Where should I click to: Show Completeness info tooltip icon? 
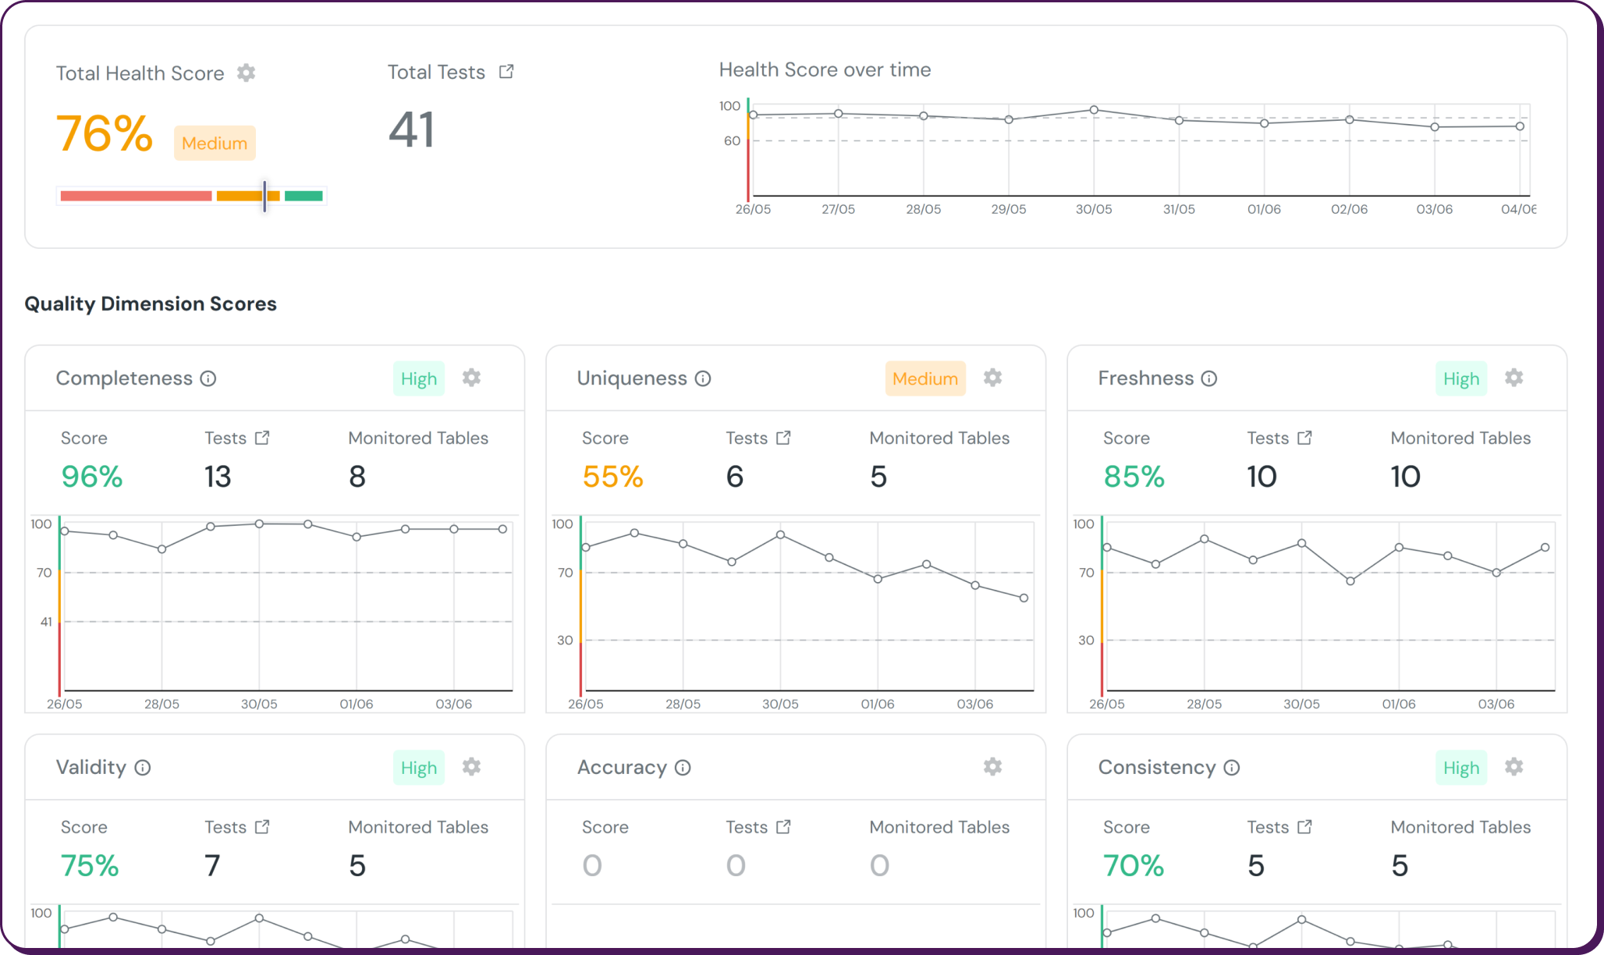[208, 378]
